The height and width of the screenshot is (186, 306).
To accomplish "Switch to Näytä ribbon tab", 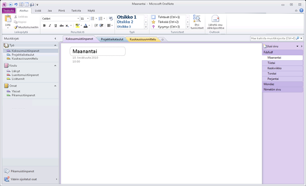I will pyautogui.click(x=91, y=11).
